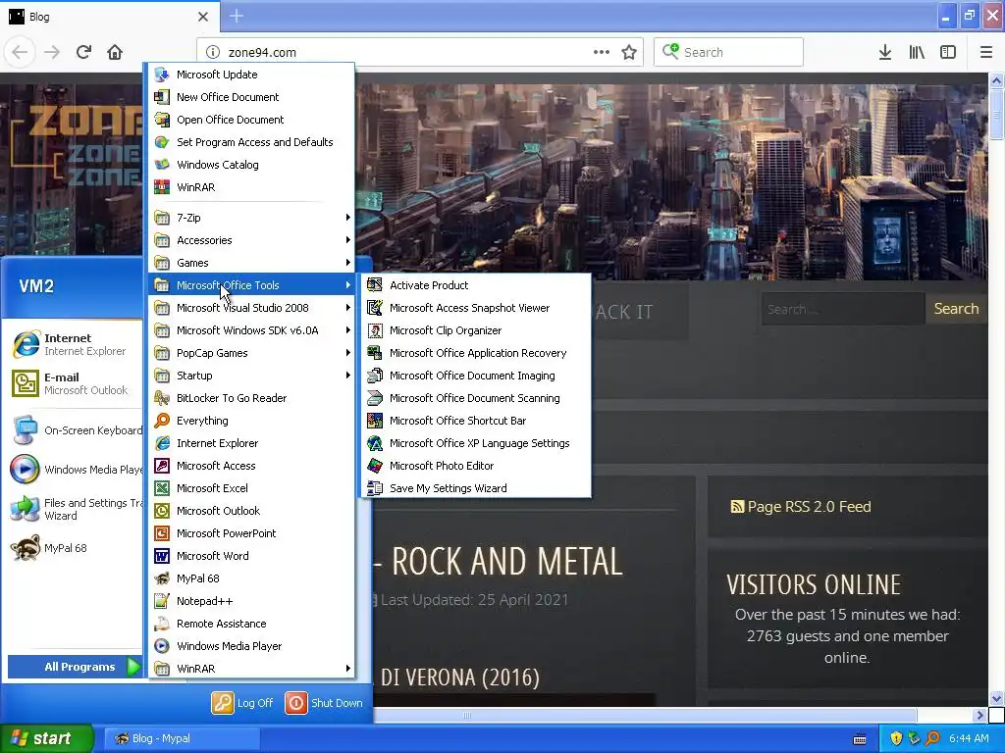Expand the Accessories folder

252,240
